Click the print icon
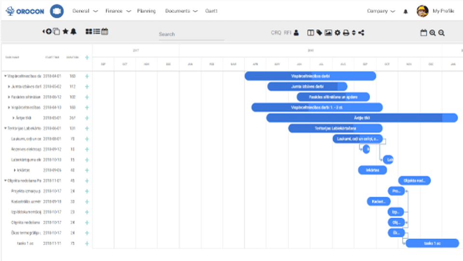 coord(346,33)
